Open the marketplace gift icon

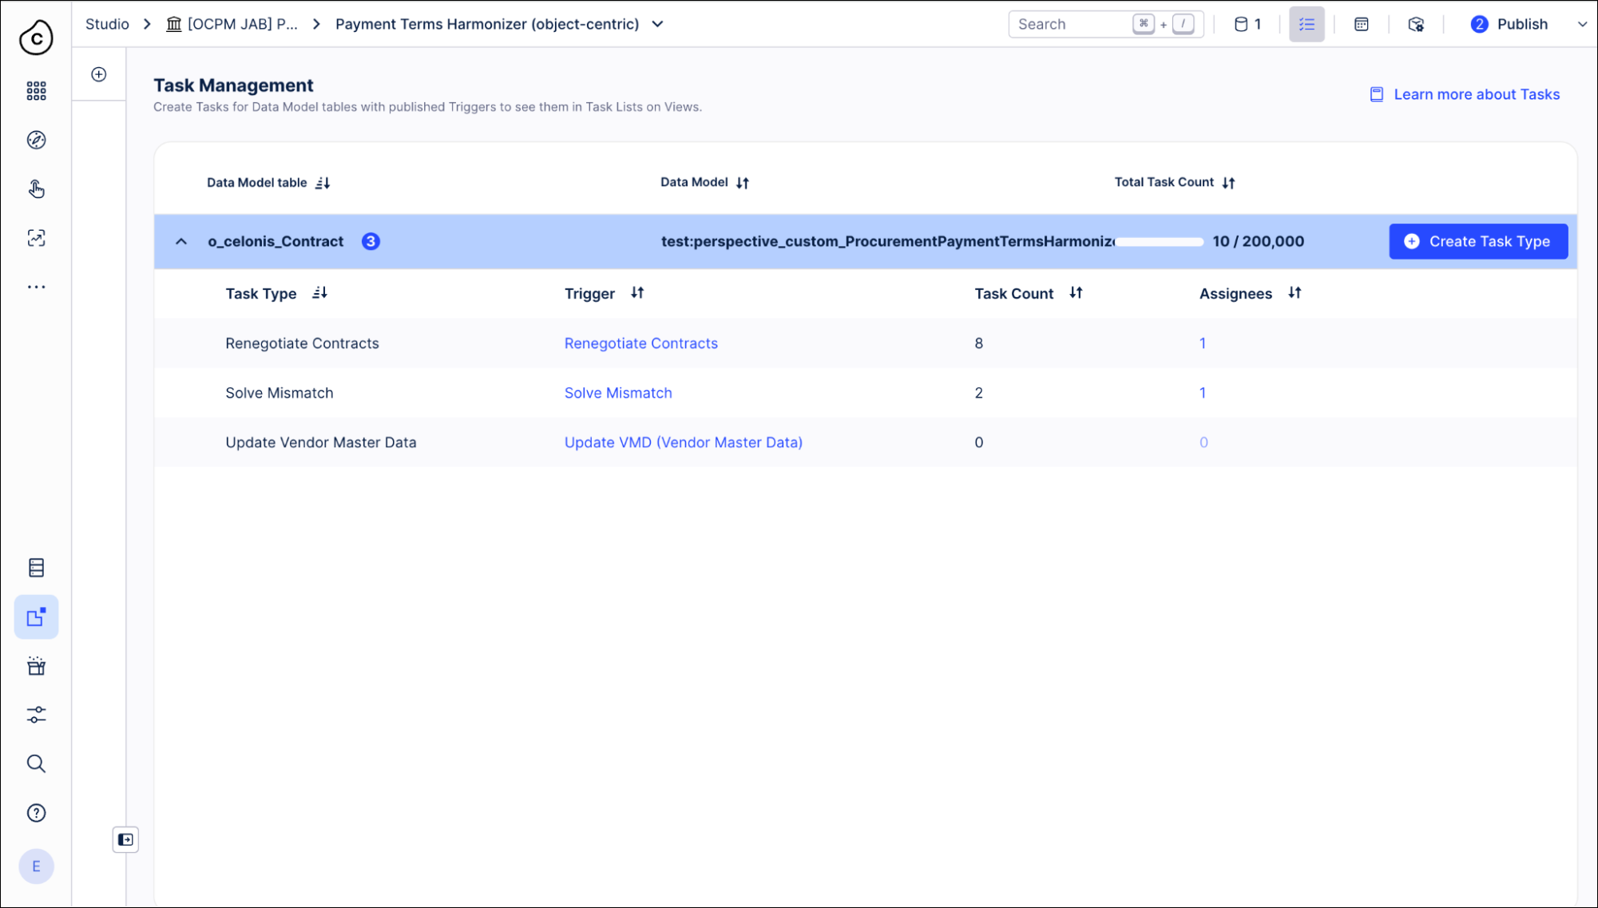point(36,666)
